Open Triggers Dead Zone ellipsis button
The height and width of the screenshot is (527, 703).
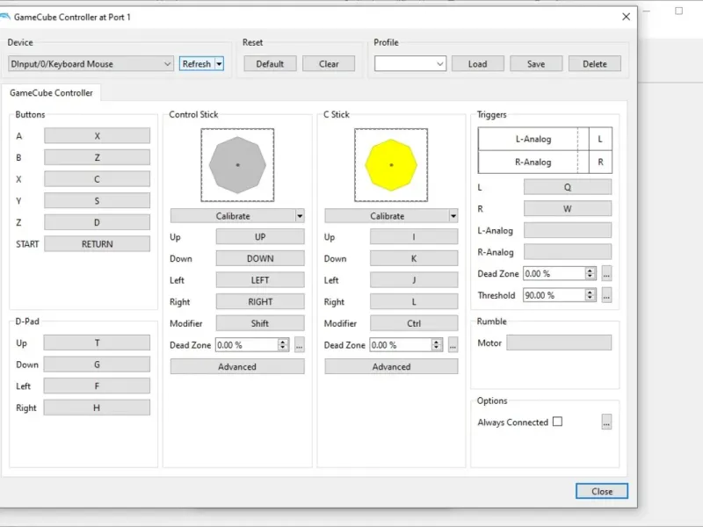(606, 273)
